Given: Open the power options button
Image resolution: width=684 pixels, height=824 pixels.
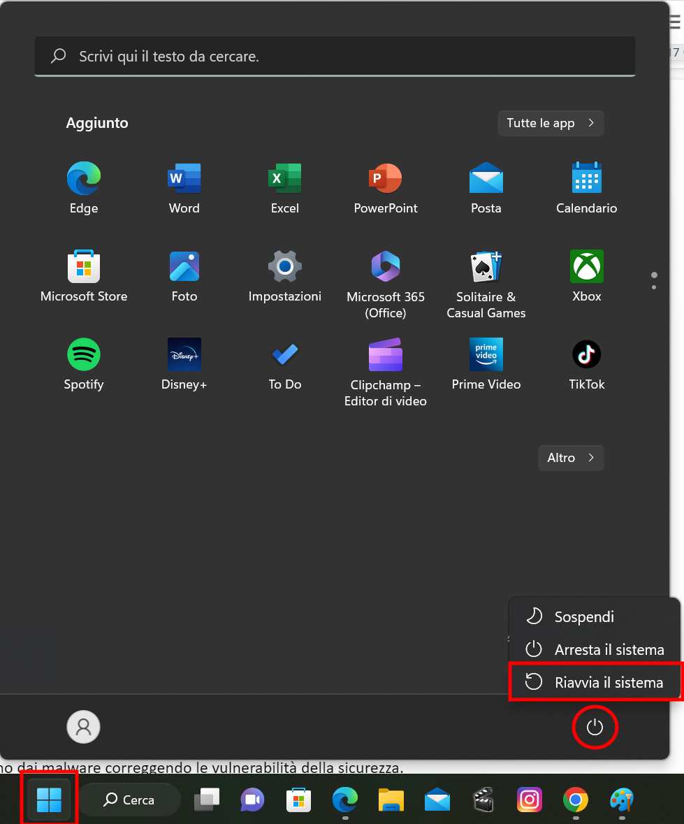Looking at the screenshot, I should (x=595, y=727).
